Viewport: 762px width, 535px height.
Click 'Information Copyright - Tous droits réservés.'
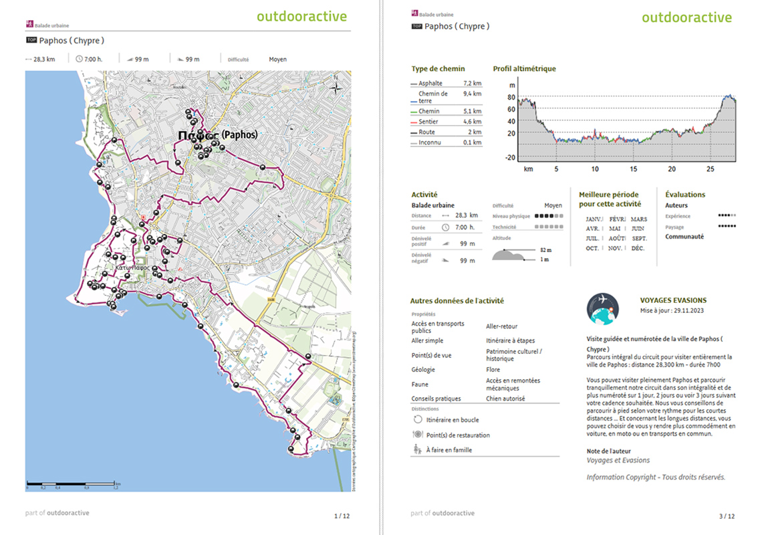pyautogui.click(x=656, y=477)
